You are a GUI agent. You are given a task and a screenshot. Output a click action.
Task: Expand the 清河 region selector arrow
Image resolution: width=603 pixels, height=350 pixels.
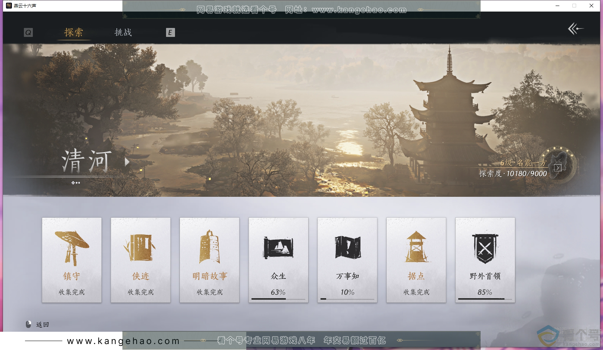[127, 162]
